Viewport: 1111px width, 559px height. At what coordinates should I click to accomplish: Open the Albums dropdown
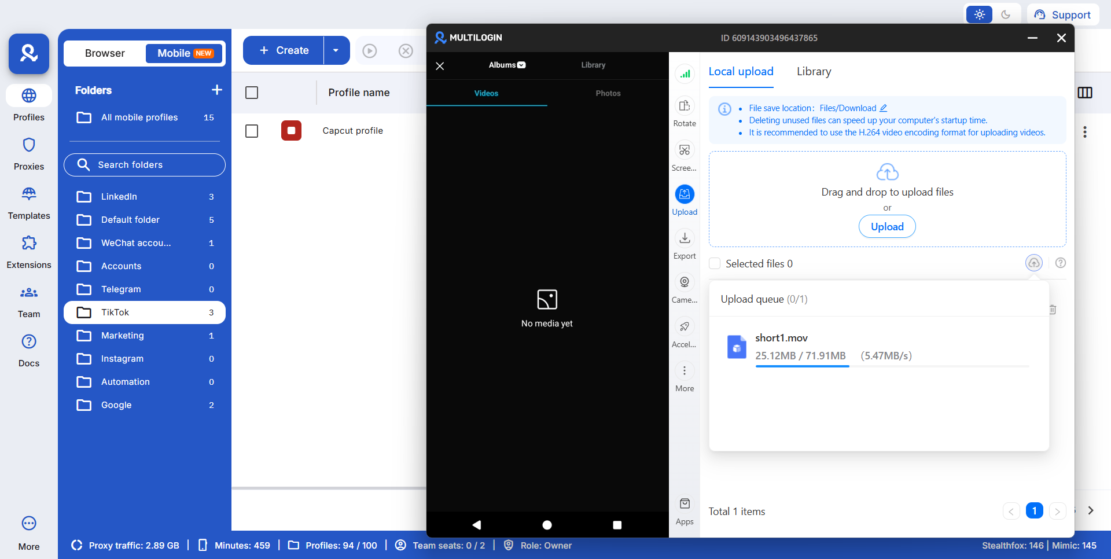[x=507, y=65]
